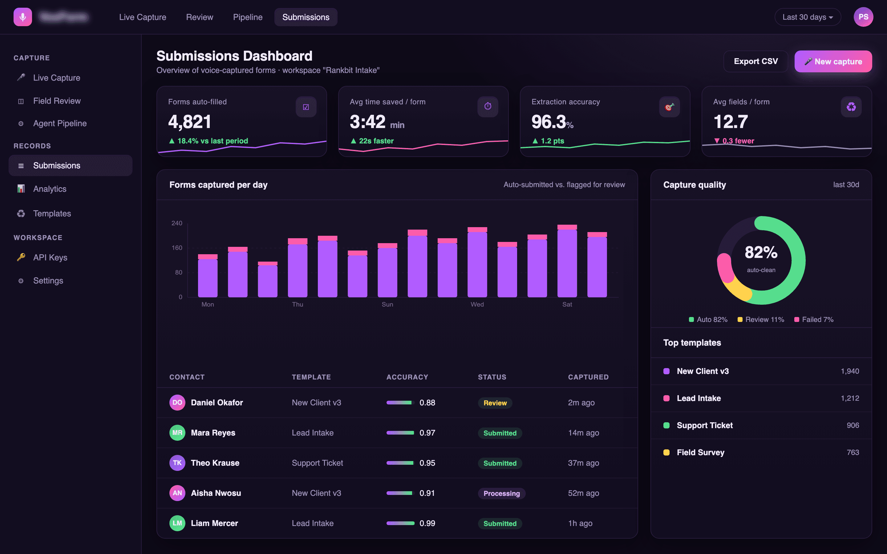
Task: Click the Failed 7% legend entry
Action: click(x=814, y=319)
